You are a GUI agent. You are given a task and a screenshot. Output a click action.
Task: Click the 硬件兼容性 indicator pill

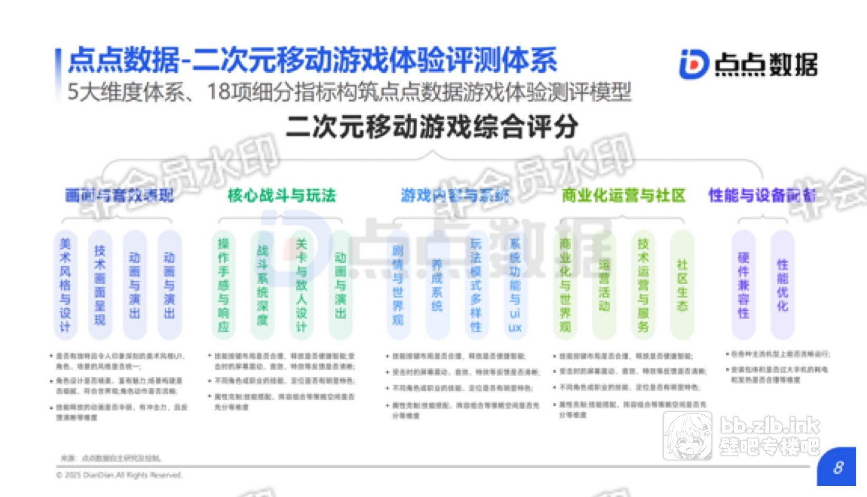tap(743, 285)
